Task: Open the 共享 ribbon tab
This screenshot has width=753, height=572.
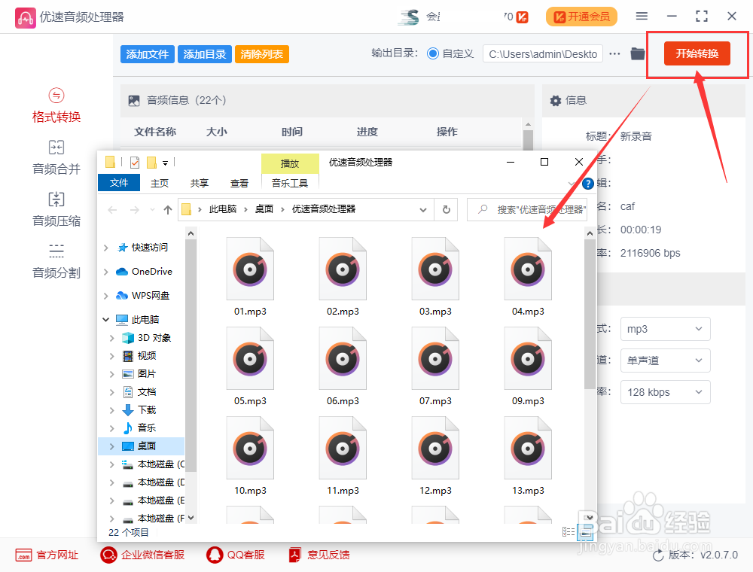Action: (200, 183)
